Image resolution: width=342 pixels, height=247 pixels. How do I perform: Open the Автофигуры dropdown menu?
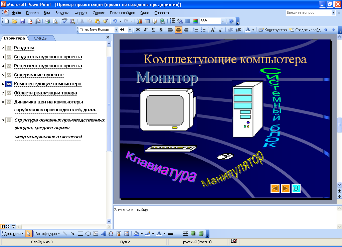(x=47, y=234)
